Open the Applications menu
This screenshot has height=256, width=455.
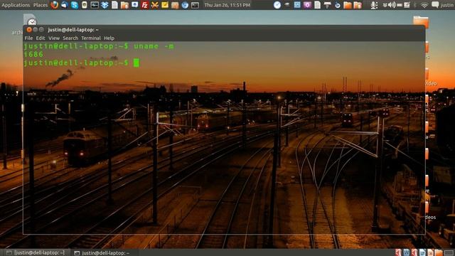16,5
